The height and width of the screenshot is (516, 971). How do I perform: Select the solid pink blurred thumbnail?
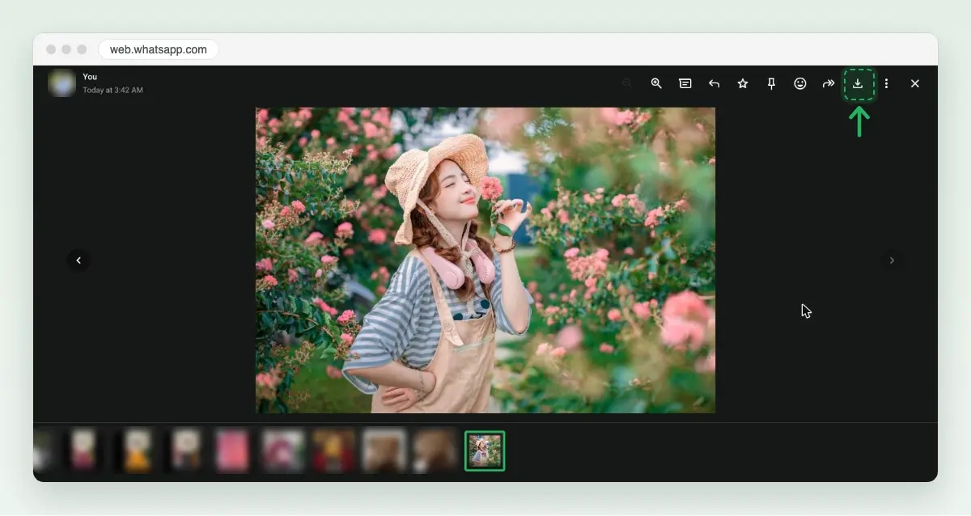pos(232,450)
